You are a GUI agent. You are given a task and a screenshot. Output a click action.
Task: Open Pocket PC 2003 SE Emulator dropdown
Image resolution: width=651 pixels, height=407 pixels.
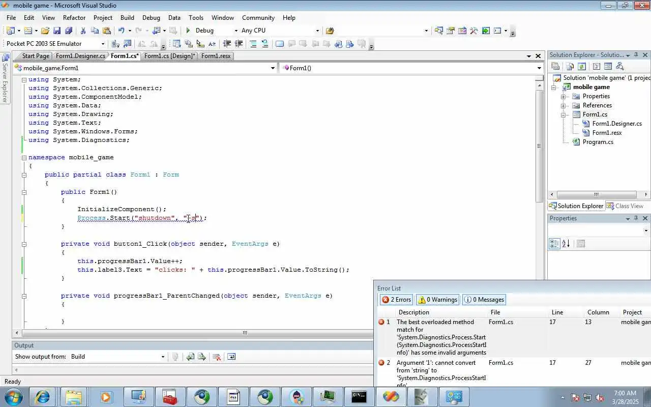pos(103,44)
